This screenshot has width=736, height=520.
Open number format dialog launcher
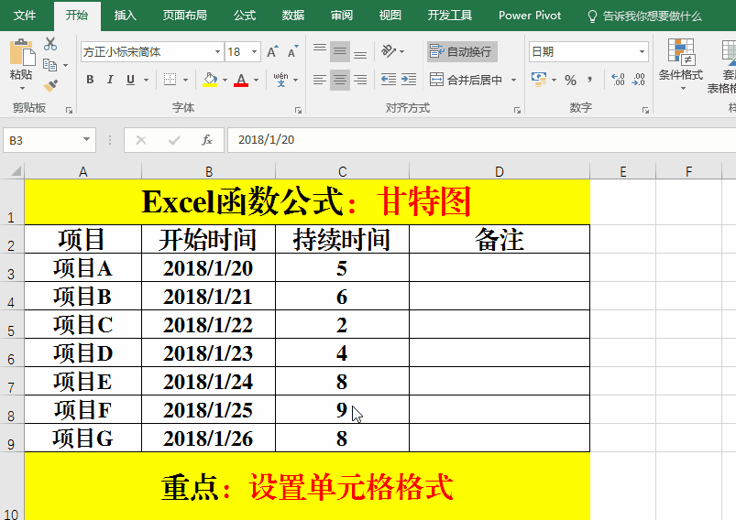coord(645,110)
